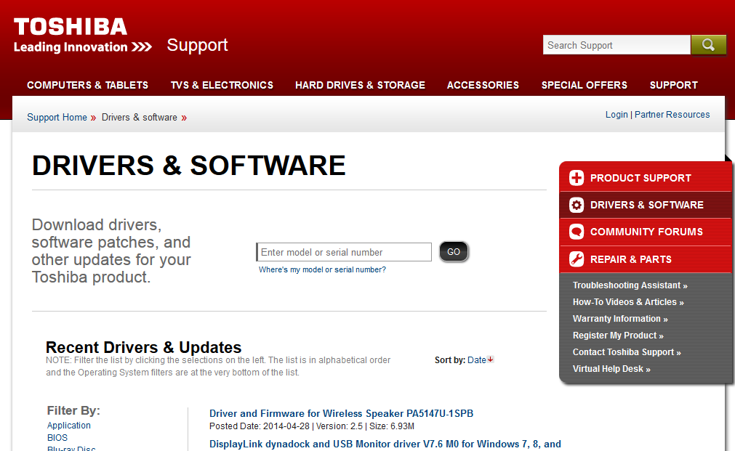Open Wireless Speaker PA5147U-1SPB driver link
Viewport: 735px width, 451px height.
point(341,413)
